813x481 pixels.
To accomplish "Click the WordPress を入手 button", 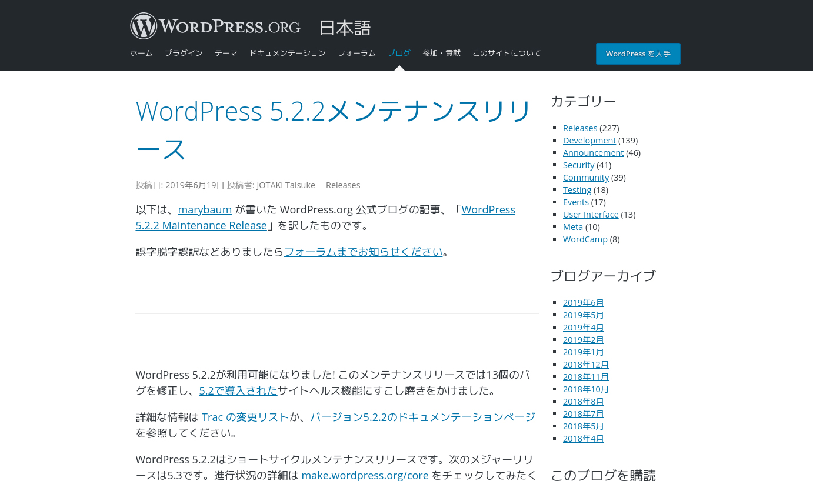I will (638, 54).
